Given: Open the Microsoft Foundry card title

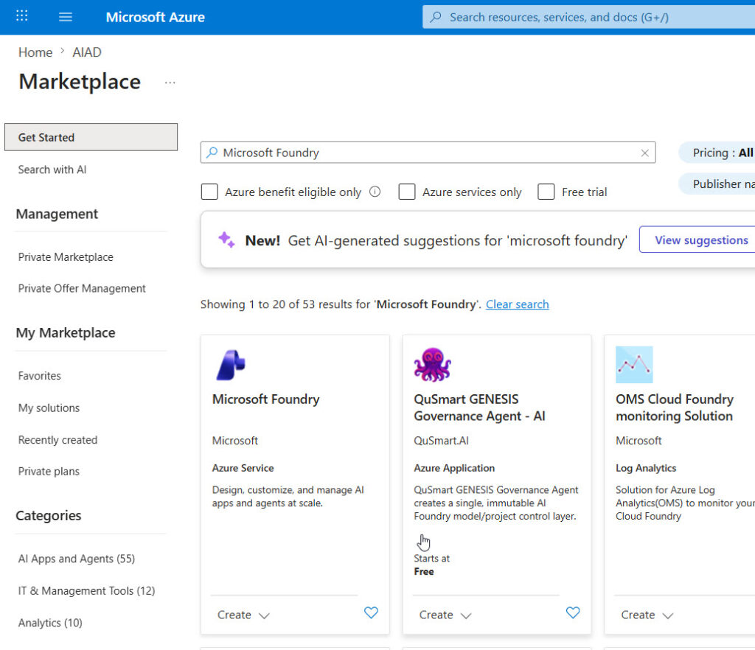Looking at the screenshot, I should click(x=265, y=399).
